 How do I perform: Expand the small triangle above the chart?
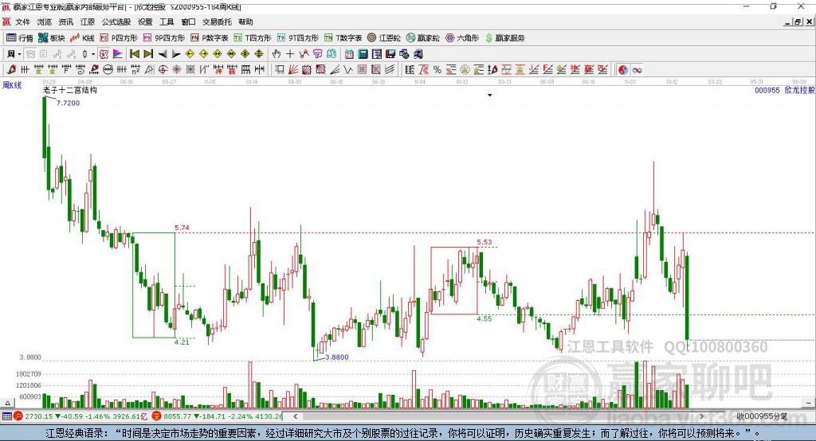coord(490,96)
